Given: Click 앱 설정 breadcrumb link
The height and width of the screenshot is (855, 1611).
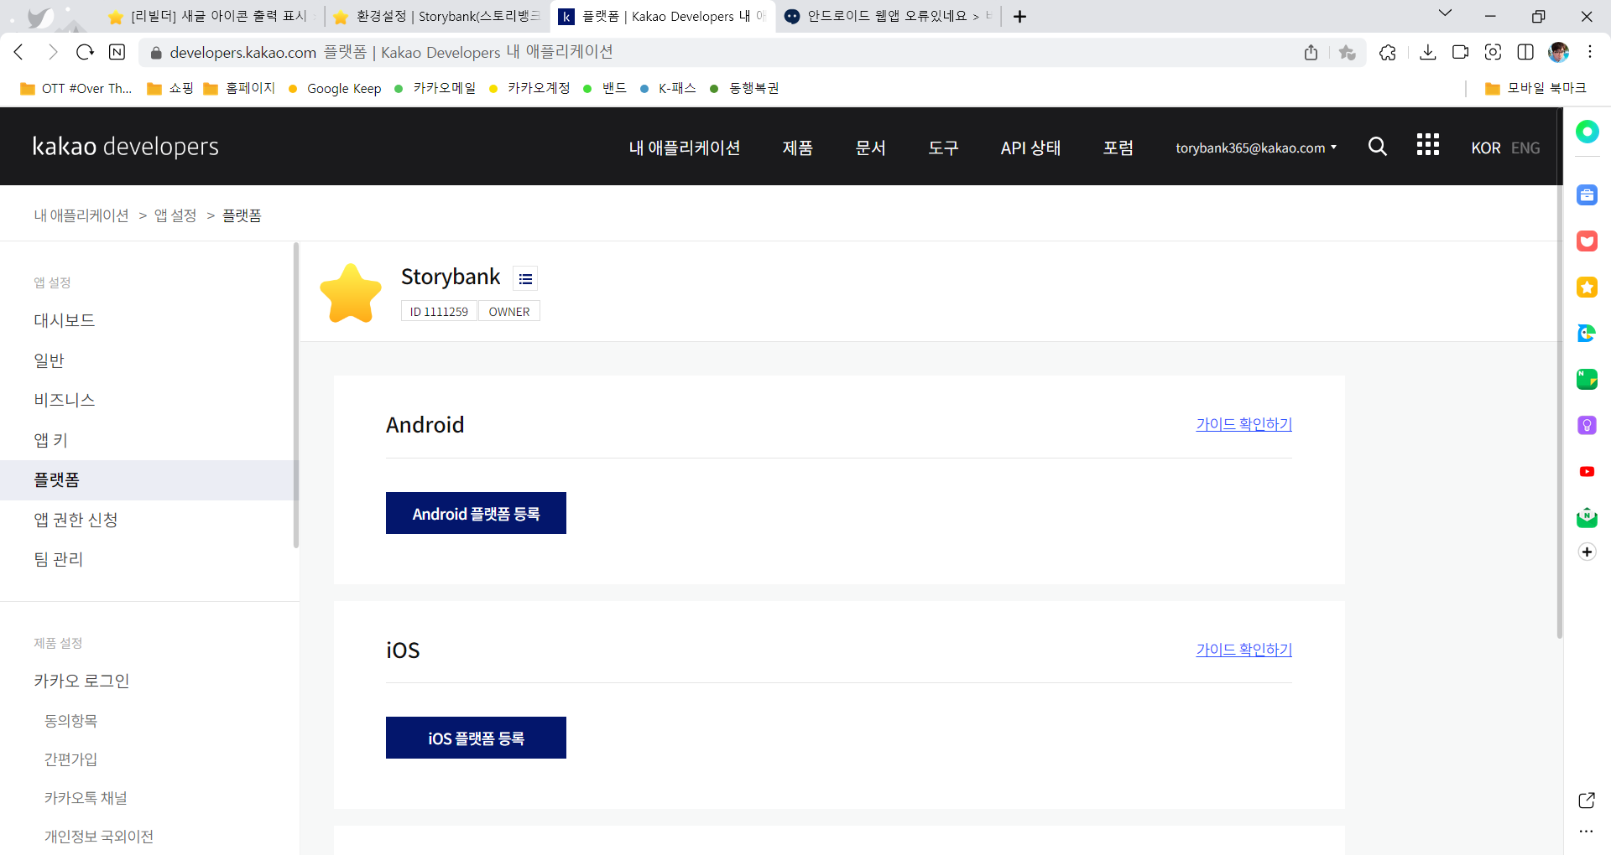Looking at the screenshot, I should (x=175, y=215).
